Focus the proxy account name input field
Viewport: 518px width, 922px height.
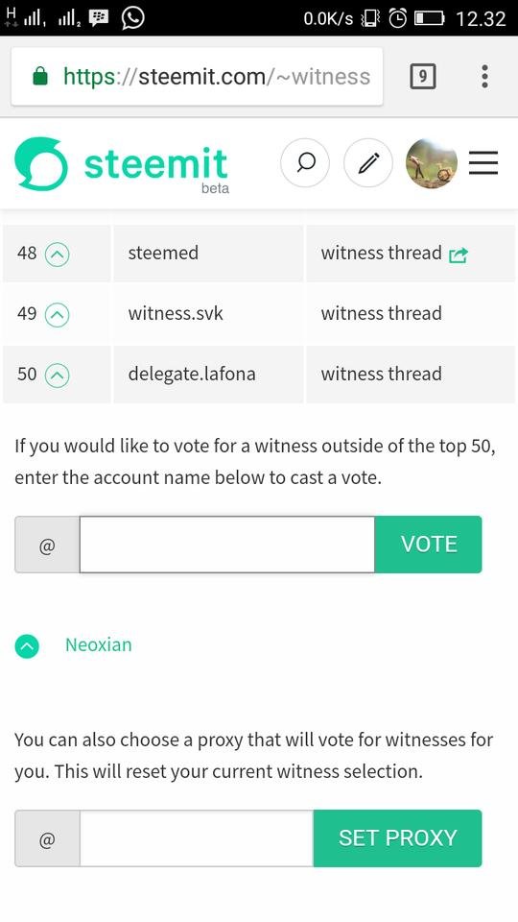pos(196,838)
